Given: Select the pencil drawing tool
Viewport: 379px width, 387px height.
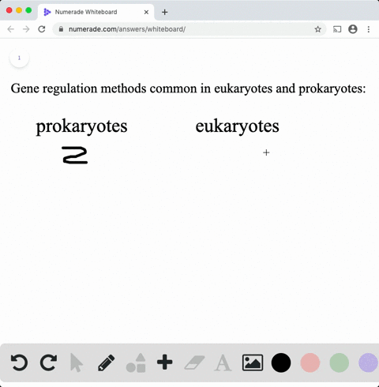Looking at the screenshot, I should coord(107,363).
